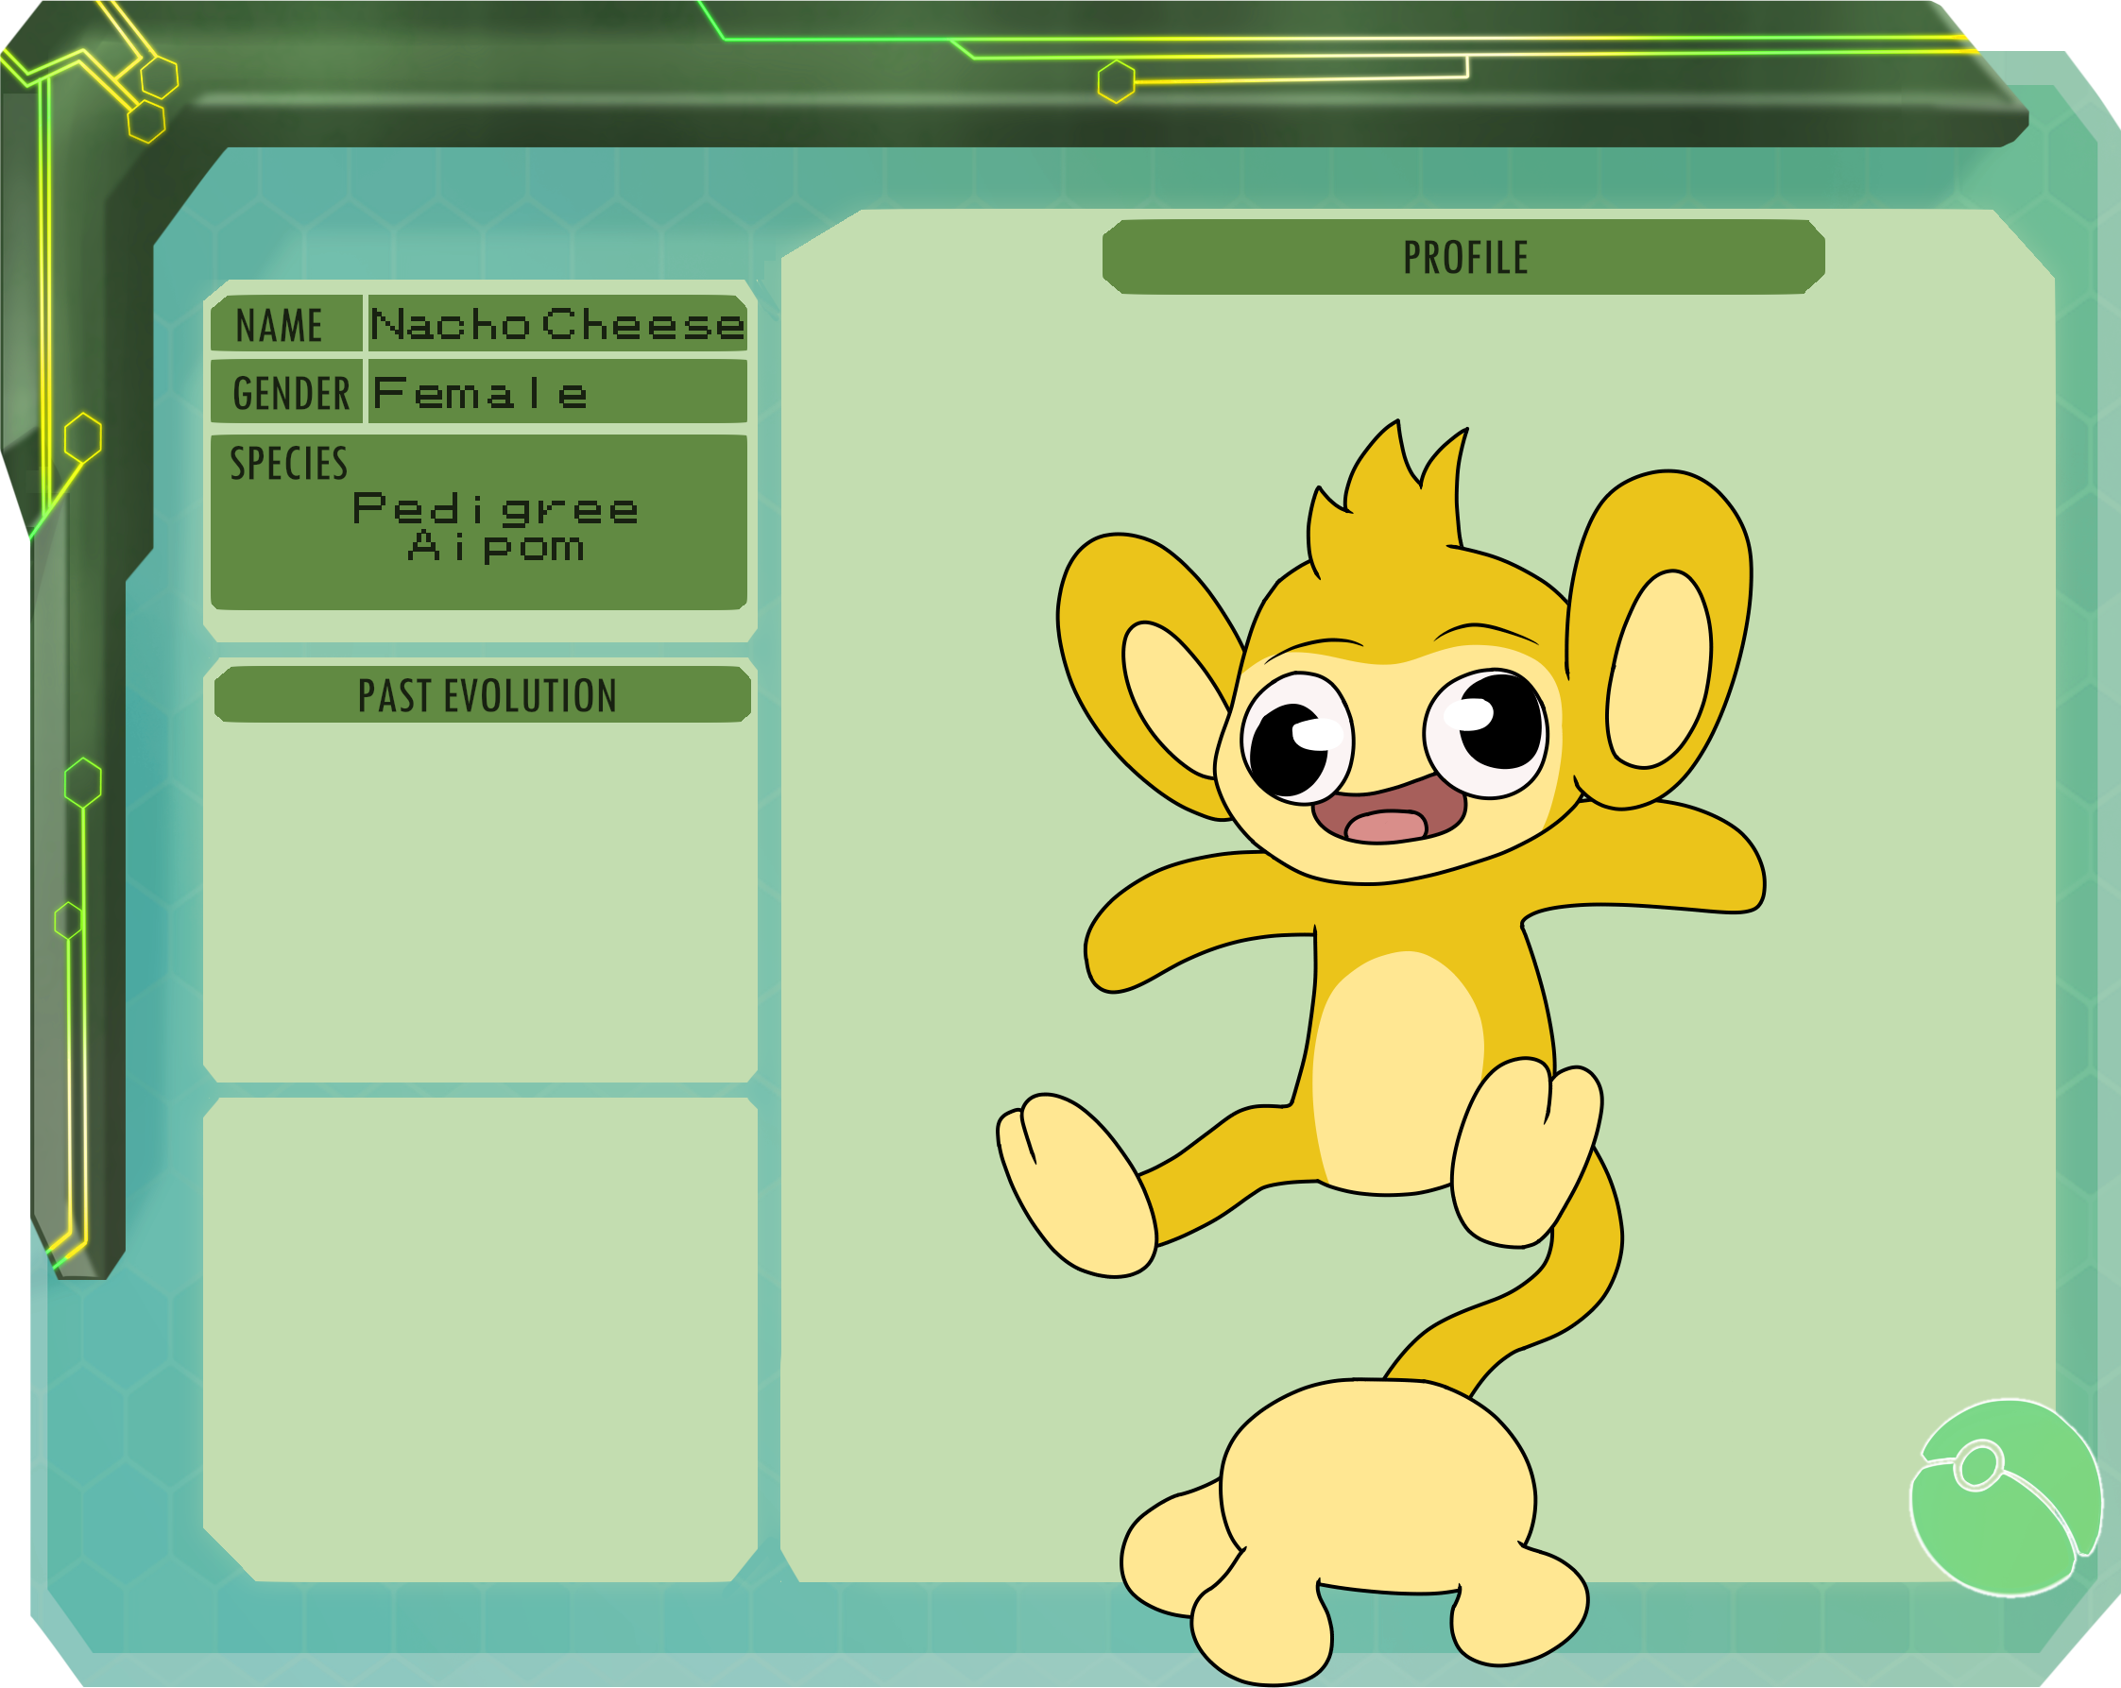This screenshot has height=1688, width=2121.
Task: Click the empty past evolution panel
Action: coord(480,903)
